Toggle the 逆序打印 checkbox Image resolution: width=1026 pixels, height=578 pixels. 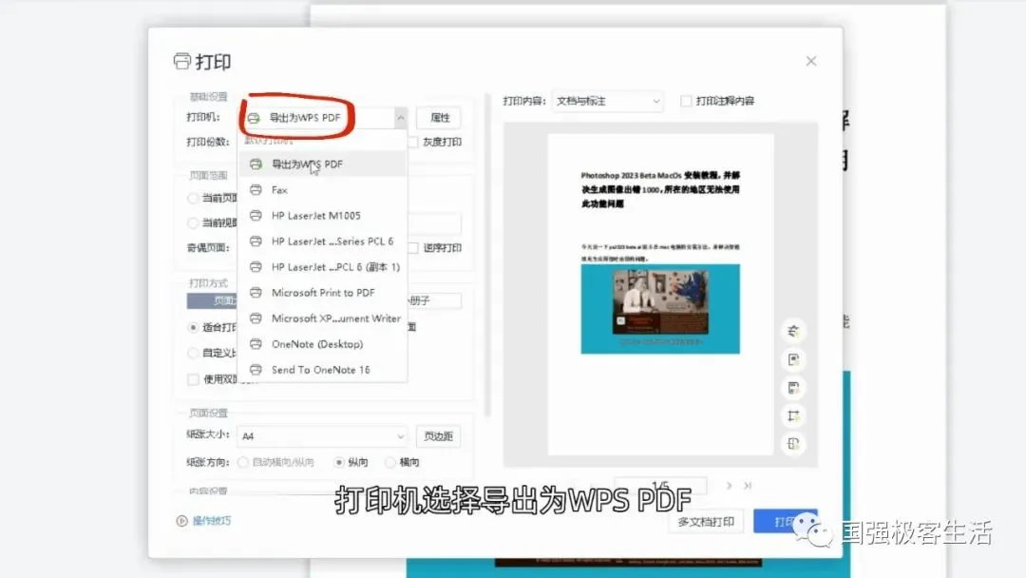click(x=413, y=248)
